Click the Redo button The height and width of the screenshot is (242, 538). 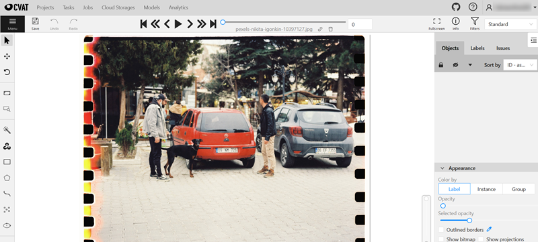(73, 24)
